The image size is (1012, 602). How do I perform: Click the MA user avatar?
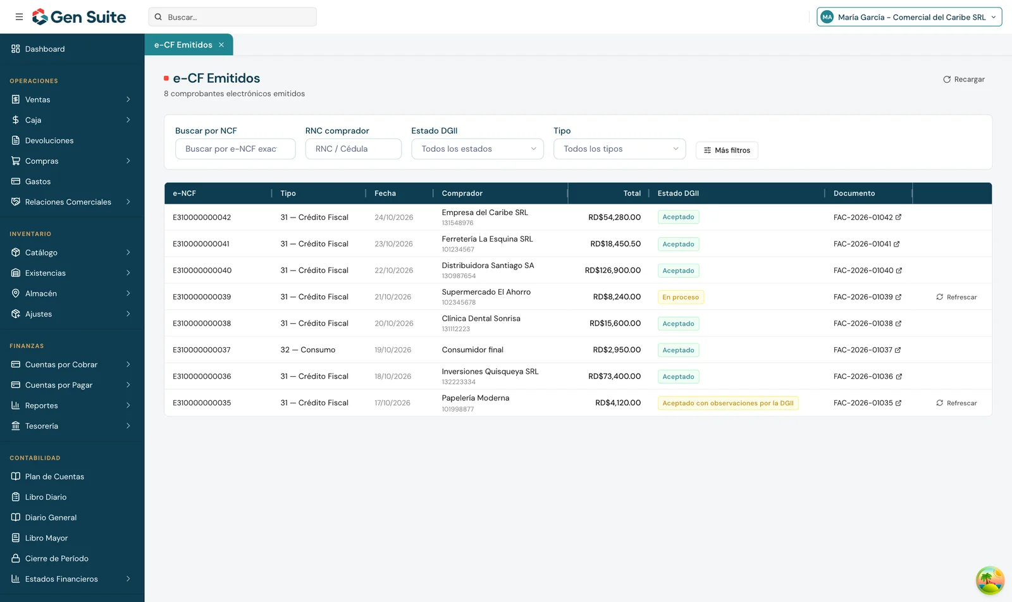[827, 17]
